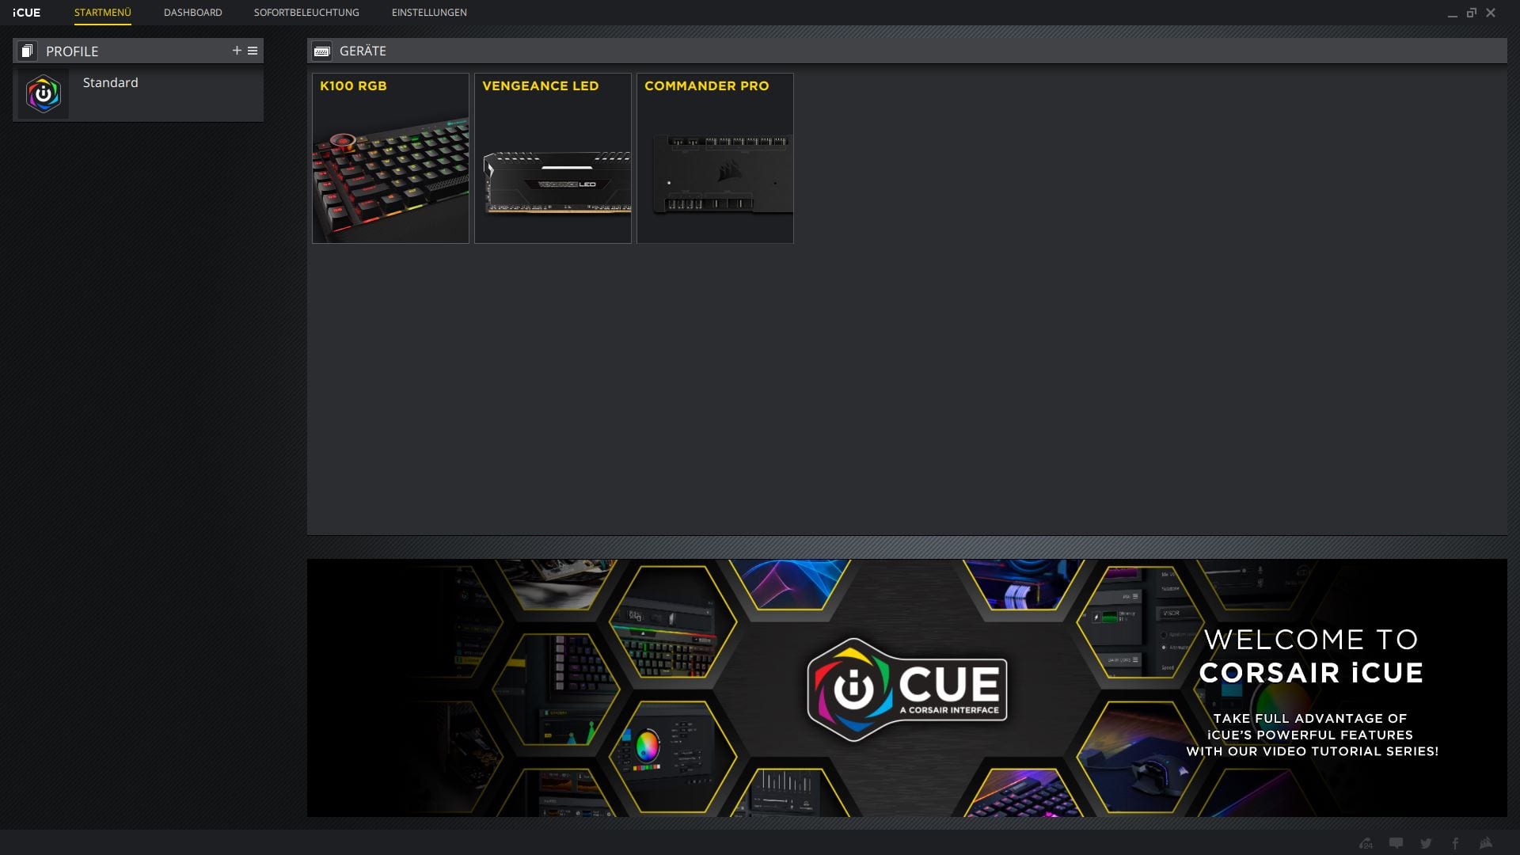Select the Standard profile icon

click(x=44, y=94)
